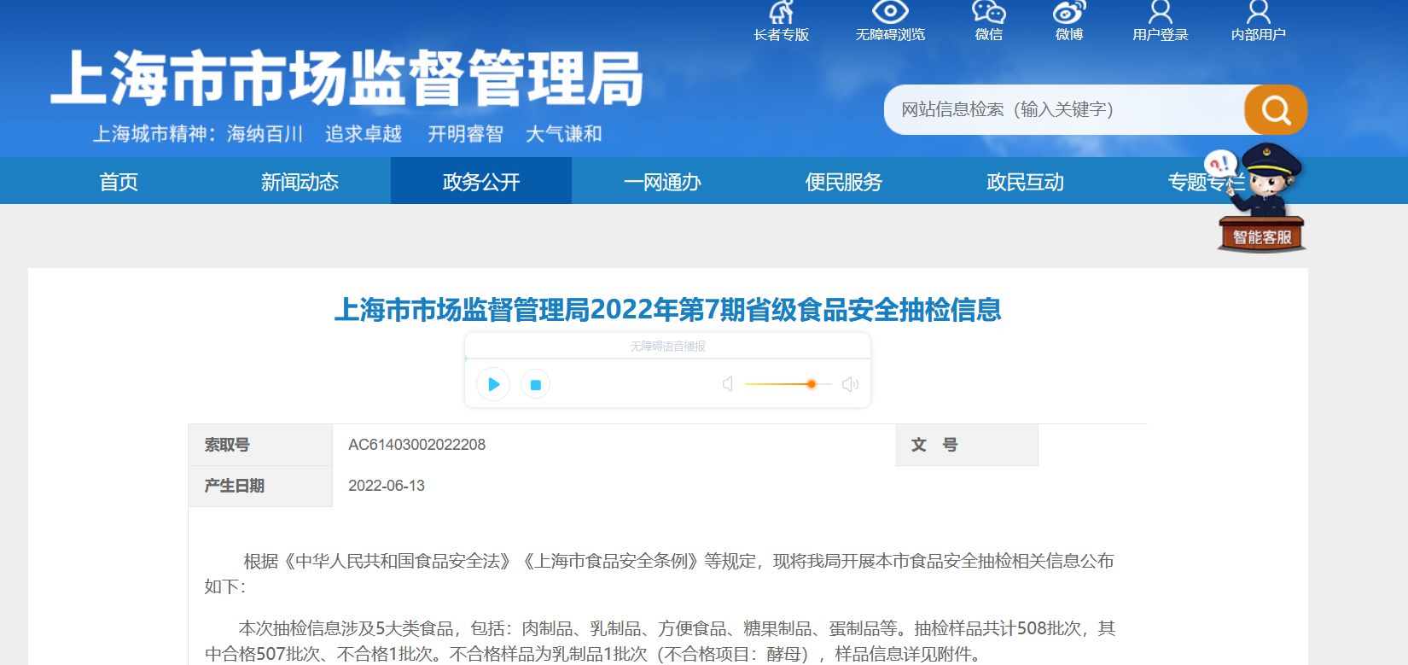Go to the 首页 home tab

coord(119,182)
